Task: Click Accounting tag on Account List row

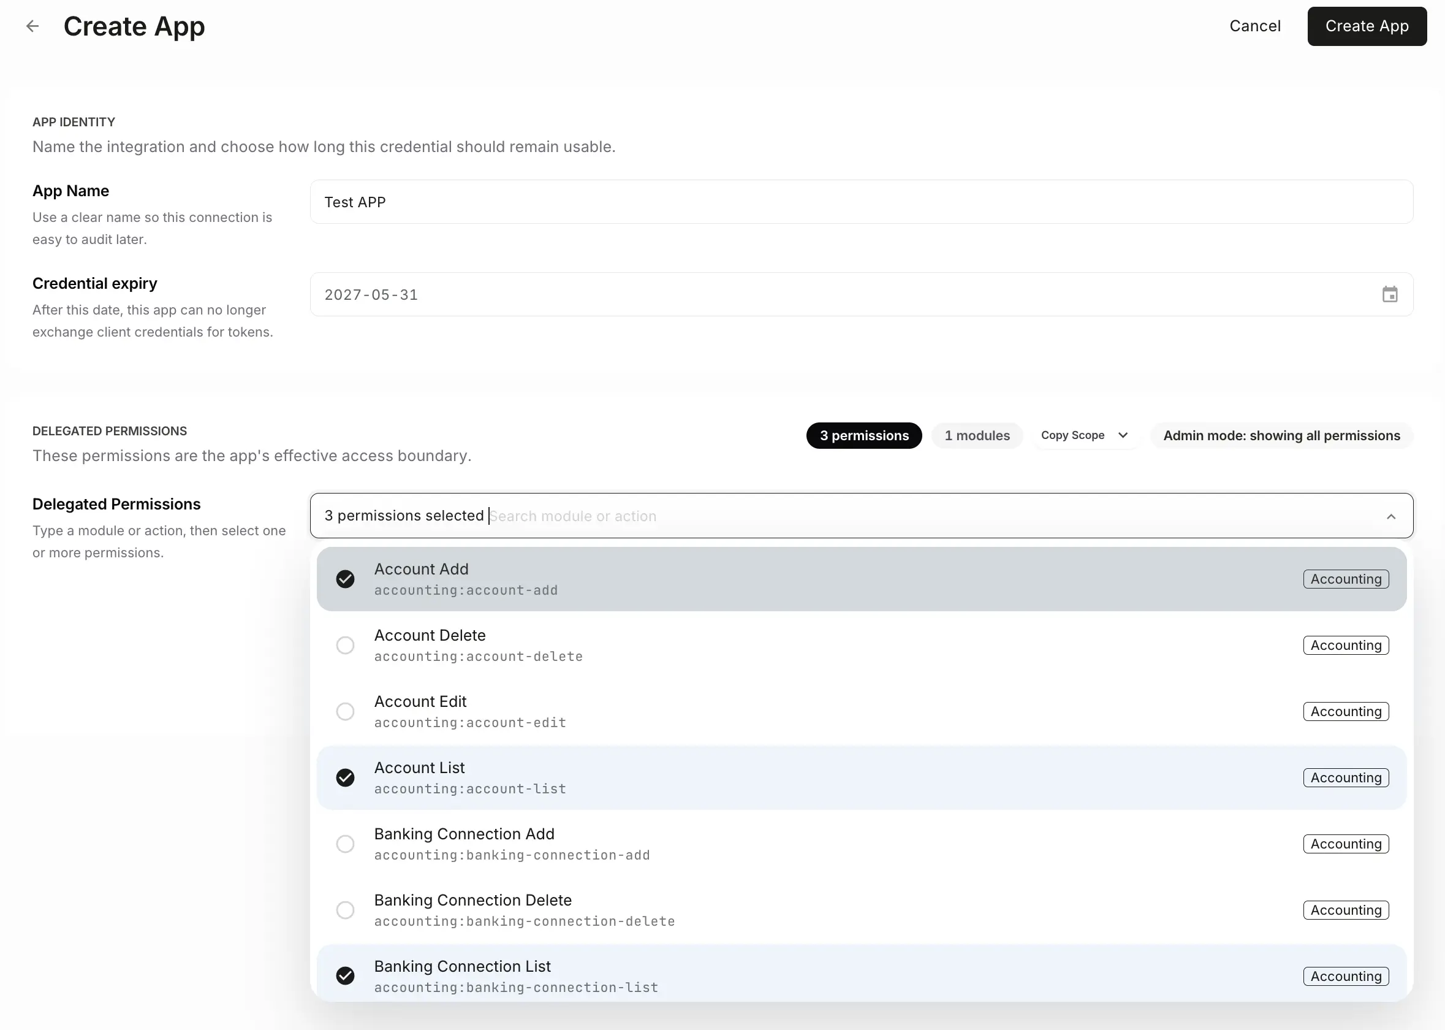Action: coord(1346,777)
